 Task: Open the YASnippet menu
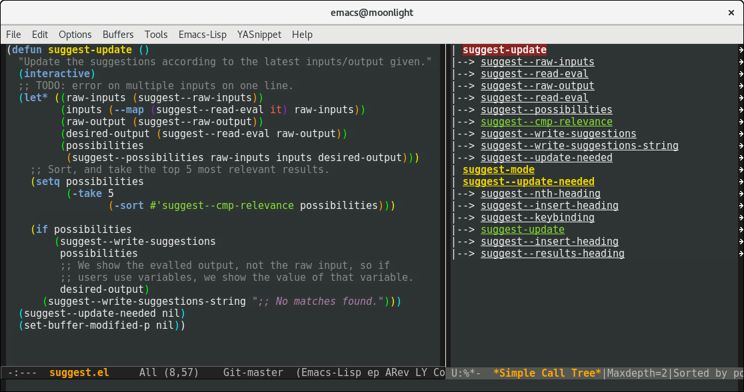pos(259,35)
